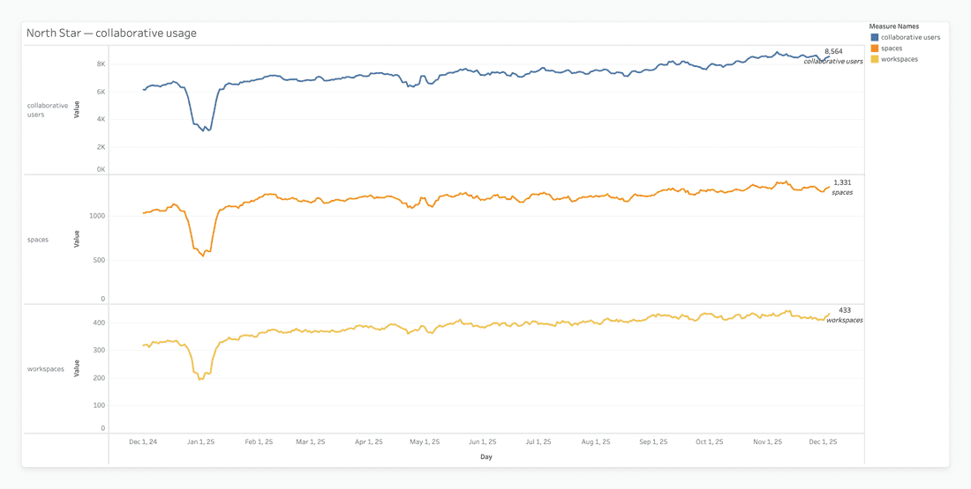Click the 8,564 end label on blue line

click(x=833, y=52)
